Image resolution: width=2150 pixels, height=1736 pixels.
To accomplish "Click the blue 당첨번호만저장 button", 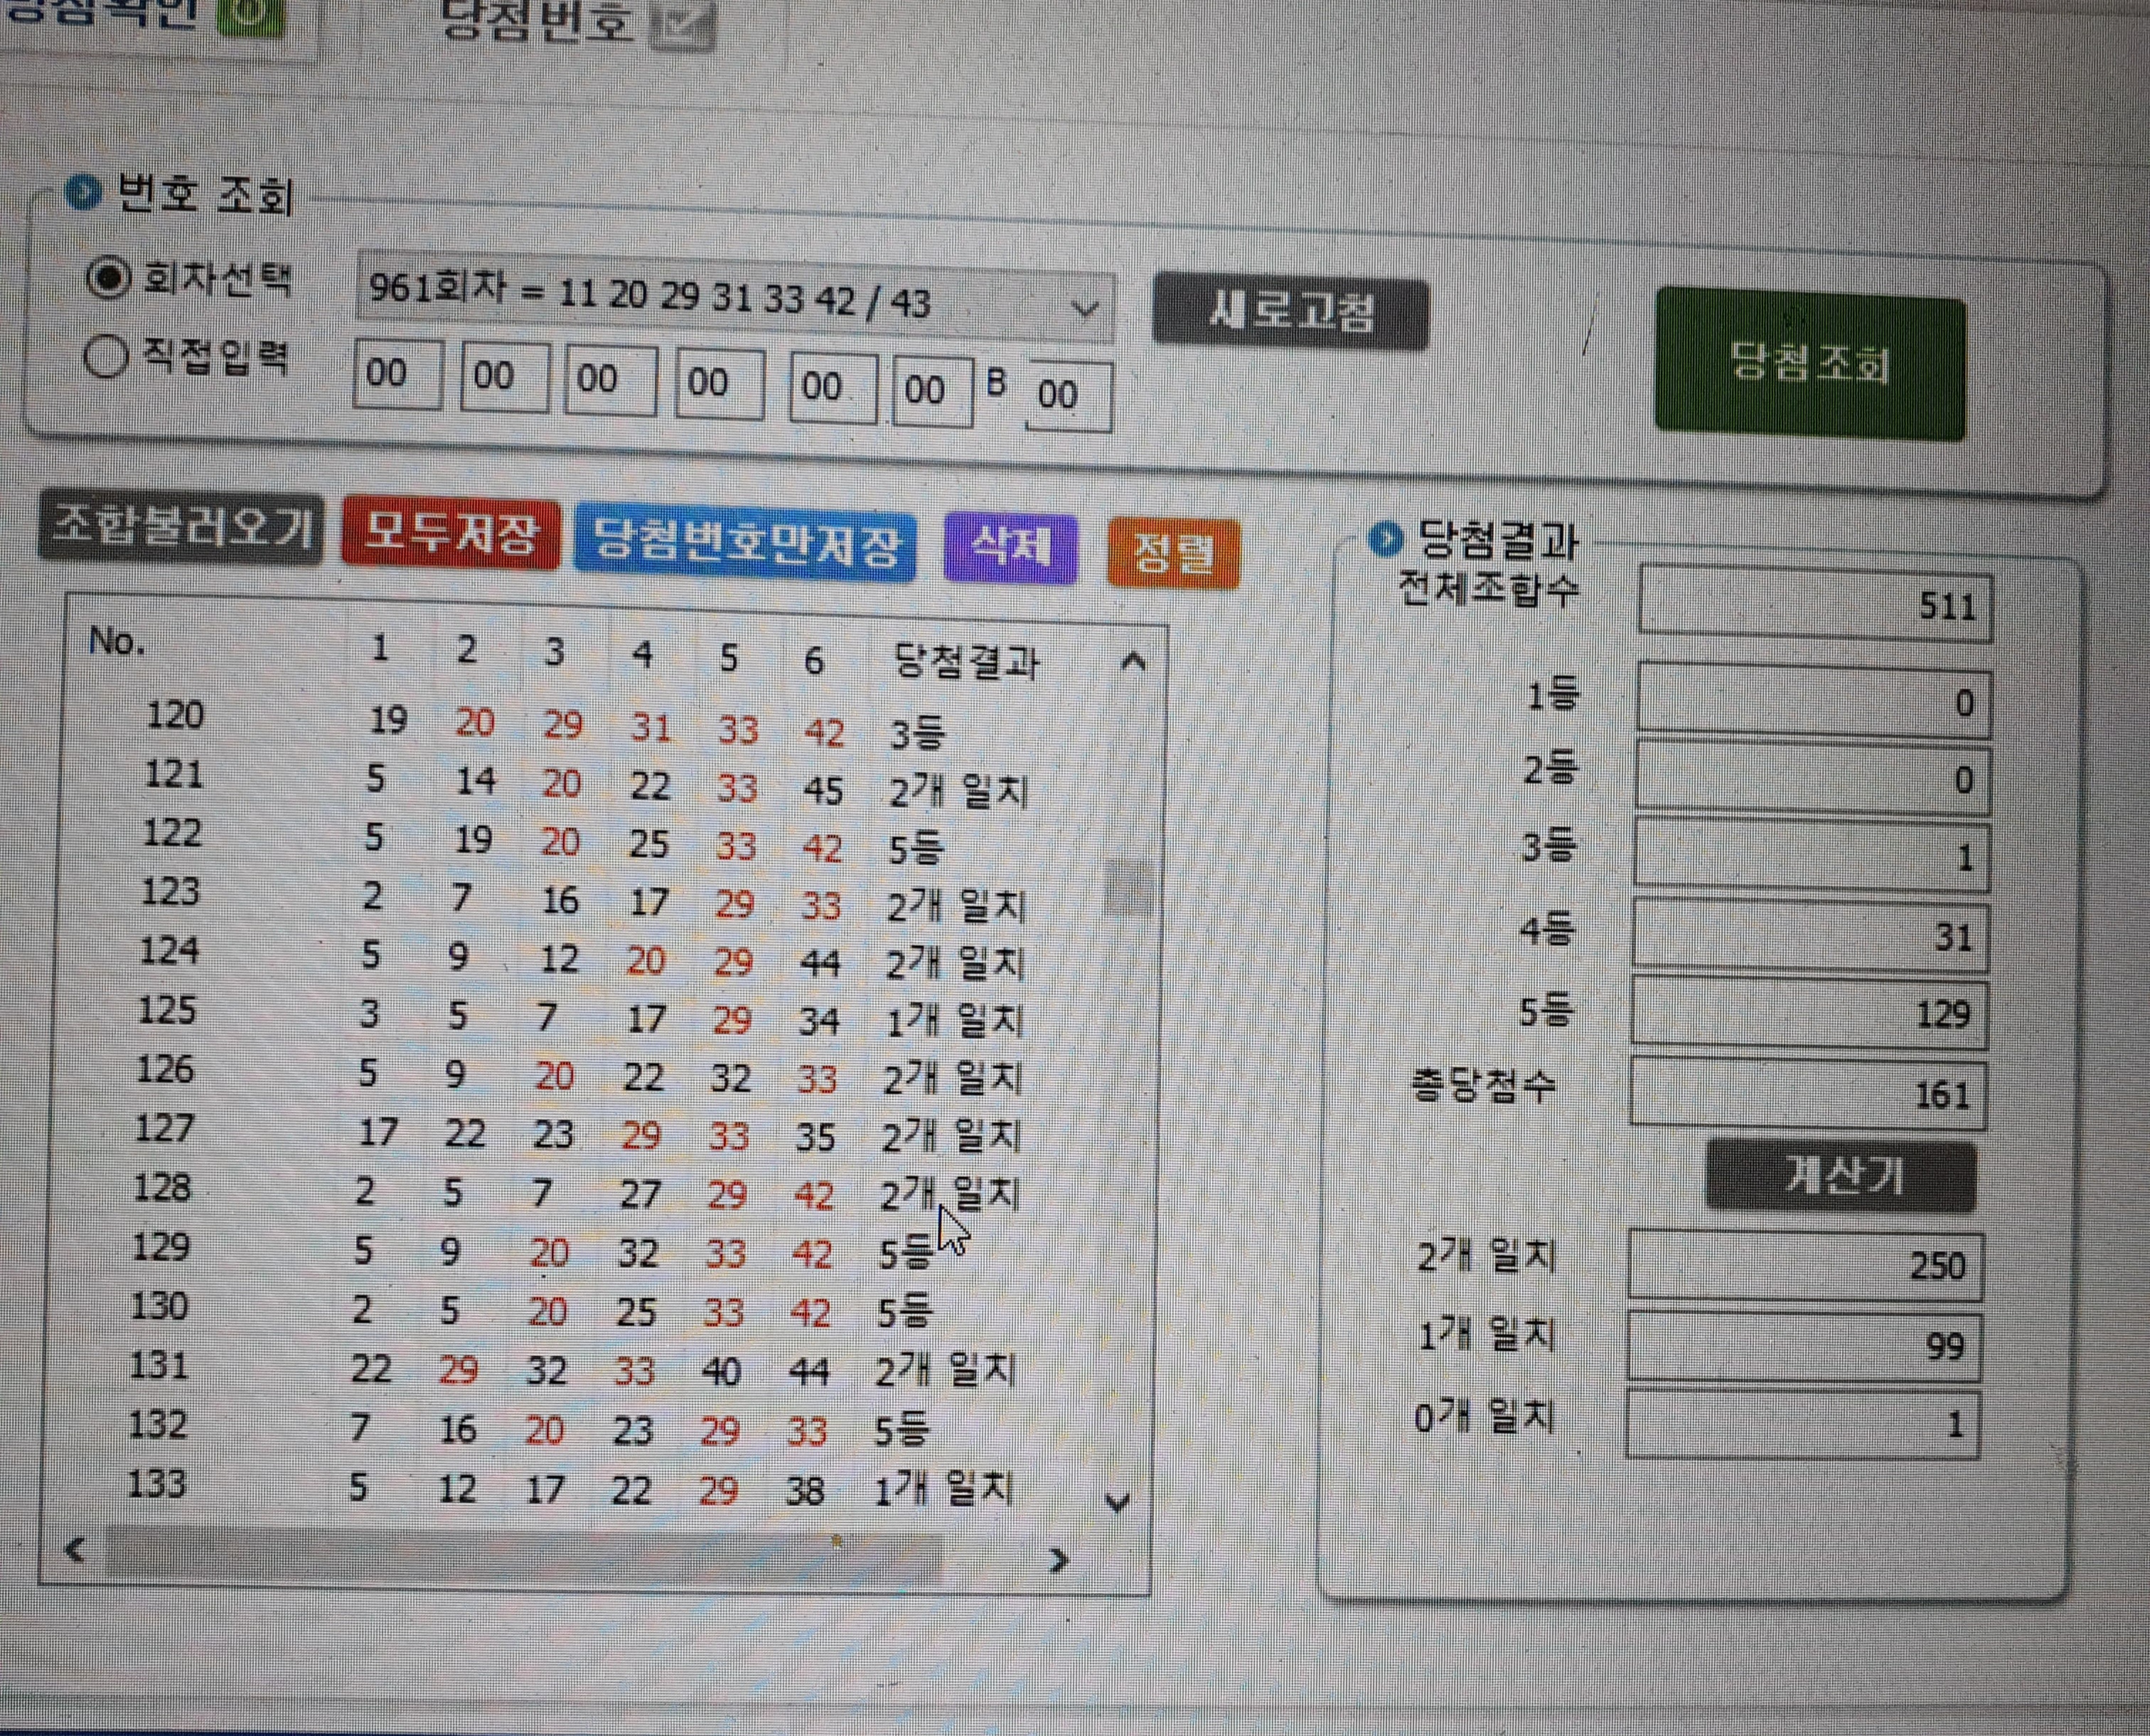I will pos(745,544).
